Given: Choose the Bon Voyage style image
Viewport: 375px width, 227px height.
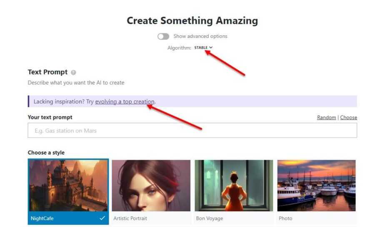Looking at the screenshot, I should [x=234, y=185].
